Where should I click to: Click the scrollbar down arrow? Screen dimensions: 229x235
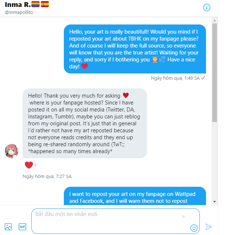point(214,202)
